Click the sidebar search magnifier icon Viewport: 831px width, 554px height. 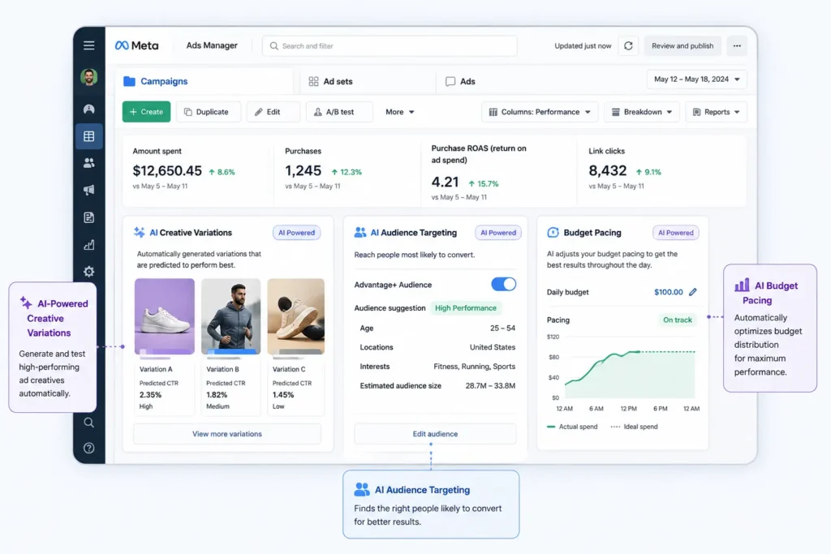click(89, 423)
